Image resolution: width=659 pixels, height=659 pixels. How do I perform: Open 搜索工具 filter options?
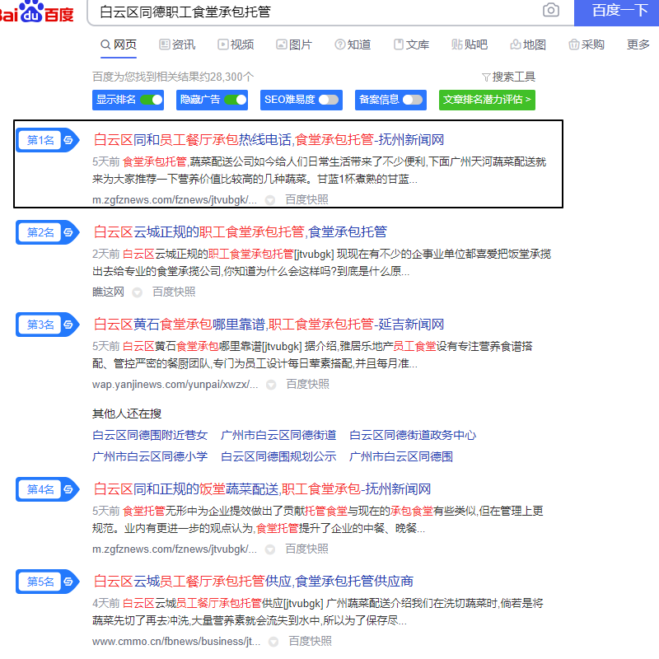pos(508,77)
